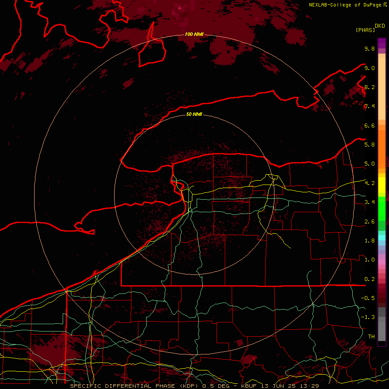
Task: Click the 7.4 scale value
Action: pyautogui.click(x=370, y=106)
